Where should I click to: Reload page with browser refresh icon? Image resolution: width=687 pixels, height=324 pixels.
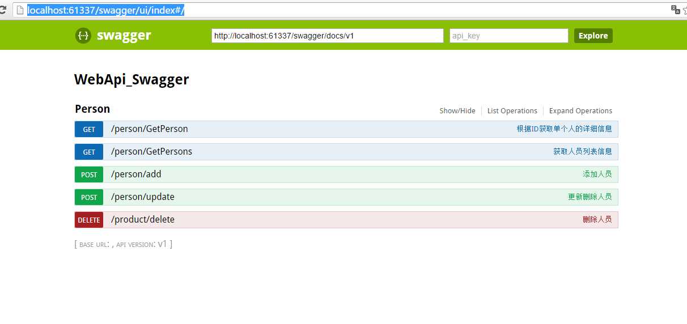click(3, 10)
